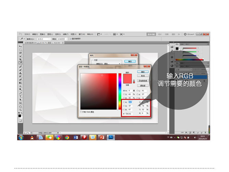
Task: Expand the 使用 dropdown in Fill dialog
Action: (114, 64)
